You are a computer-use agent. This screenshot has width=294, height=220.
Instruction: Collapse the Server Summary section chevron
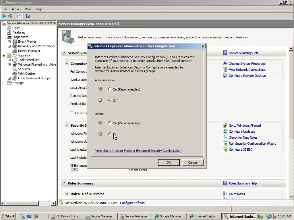click(64, 53)
